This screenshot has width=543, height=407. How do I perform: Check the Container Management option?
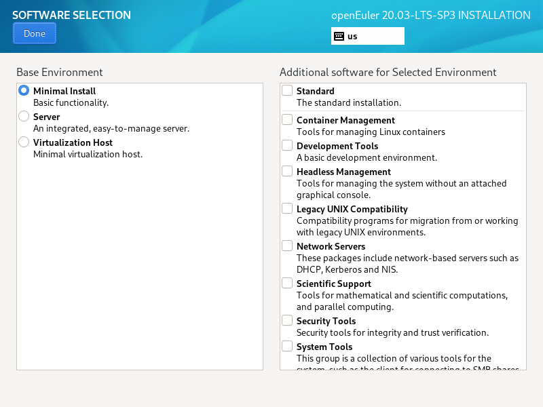pos(287,119)
